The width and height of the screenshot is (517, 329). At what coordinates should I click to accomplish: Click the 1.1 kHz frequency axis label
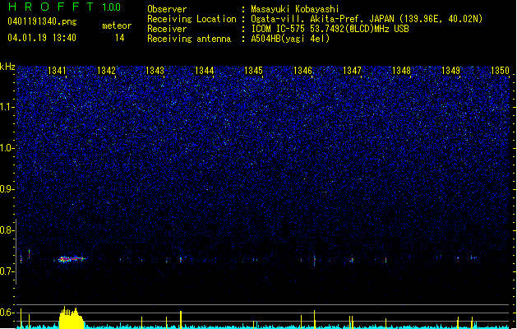pyautogui.click(x=7, y=107)
